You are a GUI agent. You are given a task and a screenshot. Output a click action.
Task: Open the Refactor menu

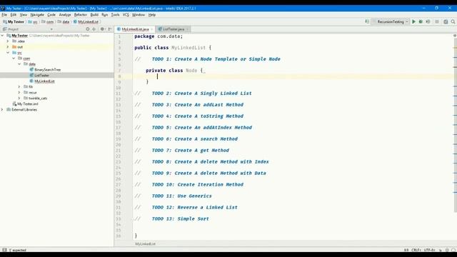coord(81,14)
